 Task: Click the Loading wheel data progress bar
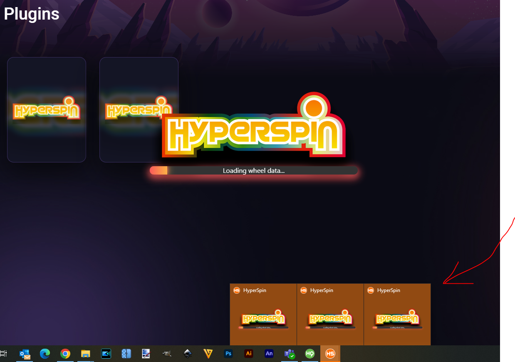coord(254,170)
